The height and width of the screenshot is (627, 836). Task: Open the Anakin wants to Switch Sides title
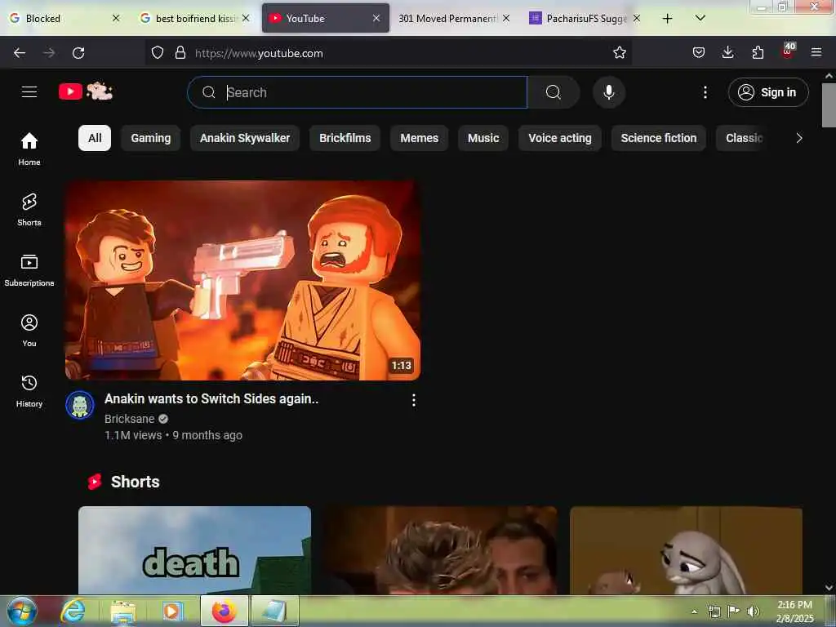click(211, 398)
